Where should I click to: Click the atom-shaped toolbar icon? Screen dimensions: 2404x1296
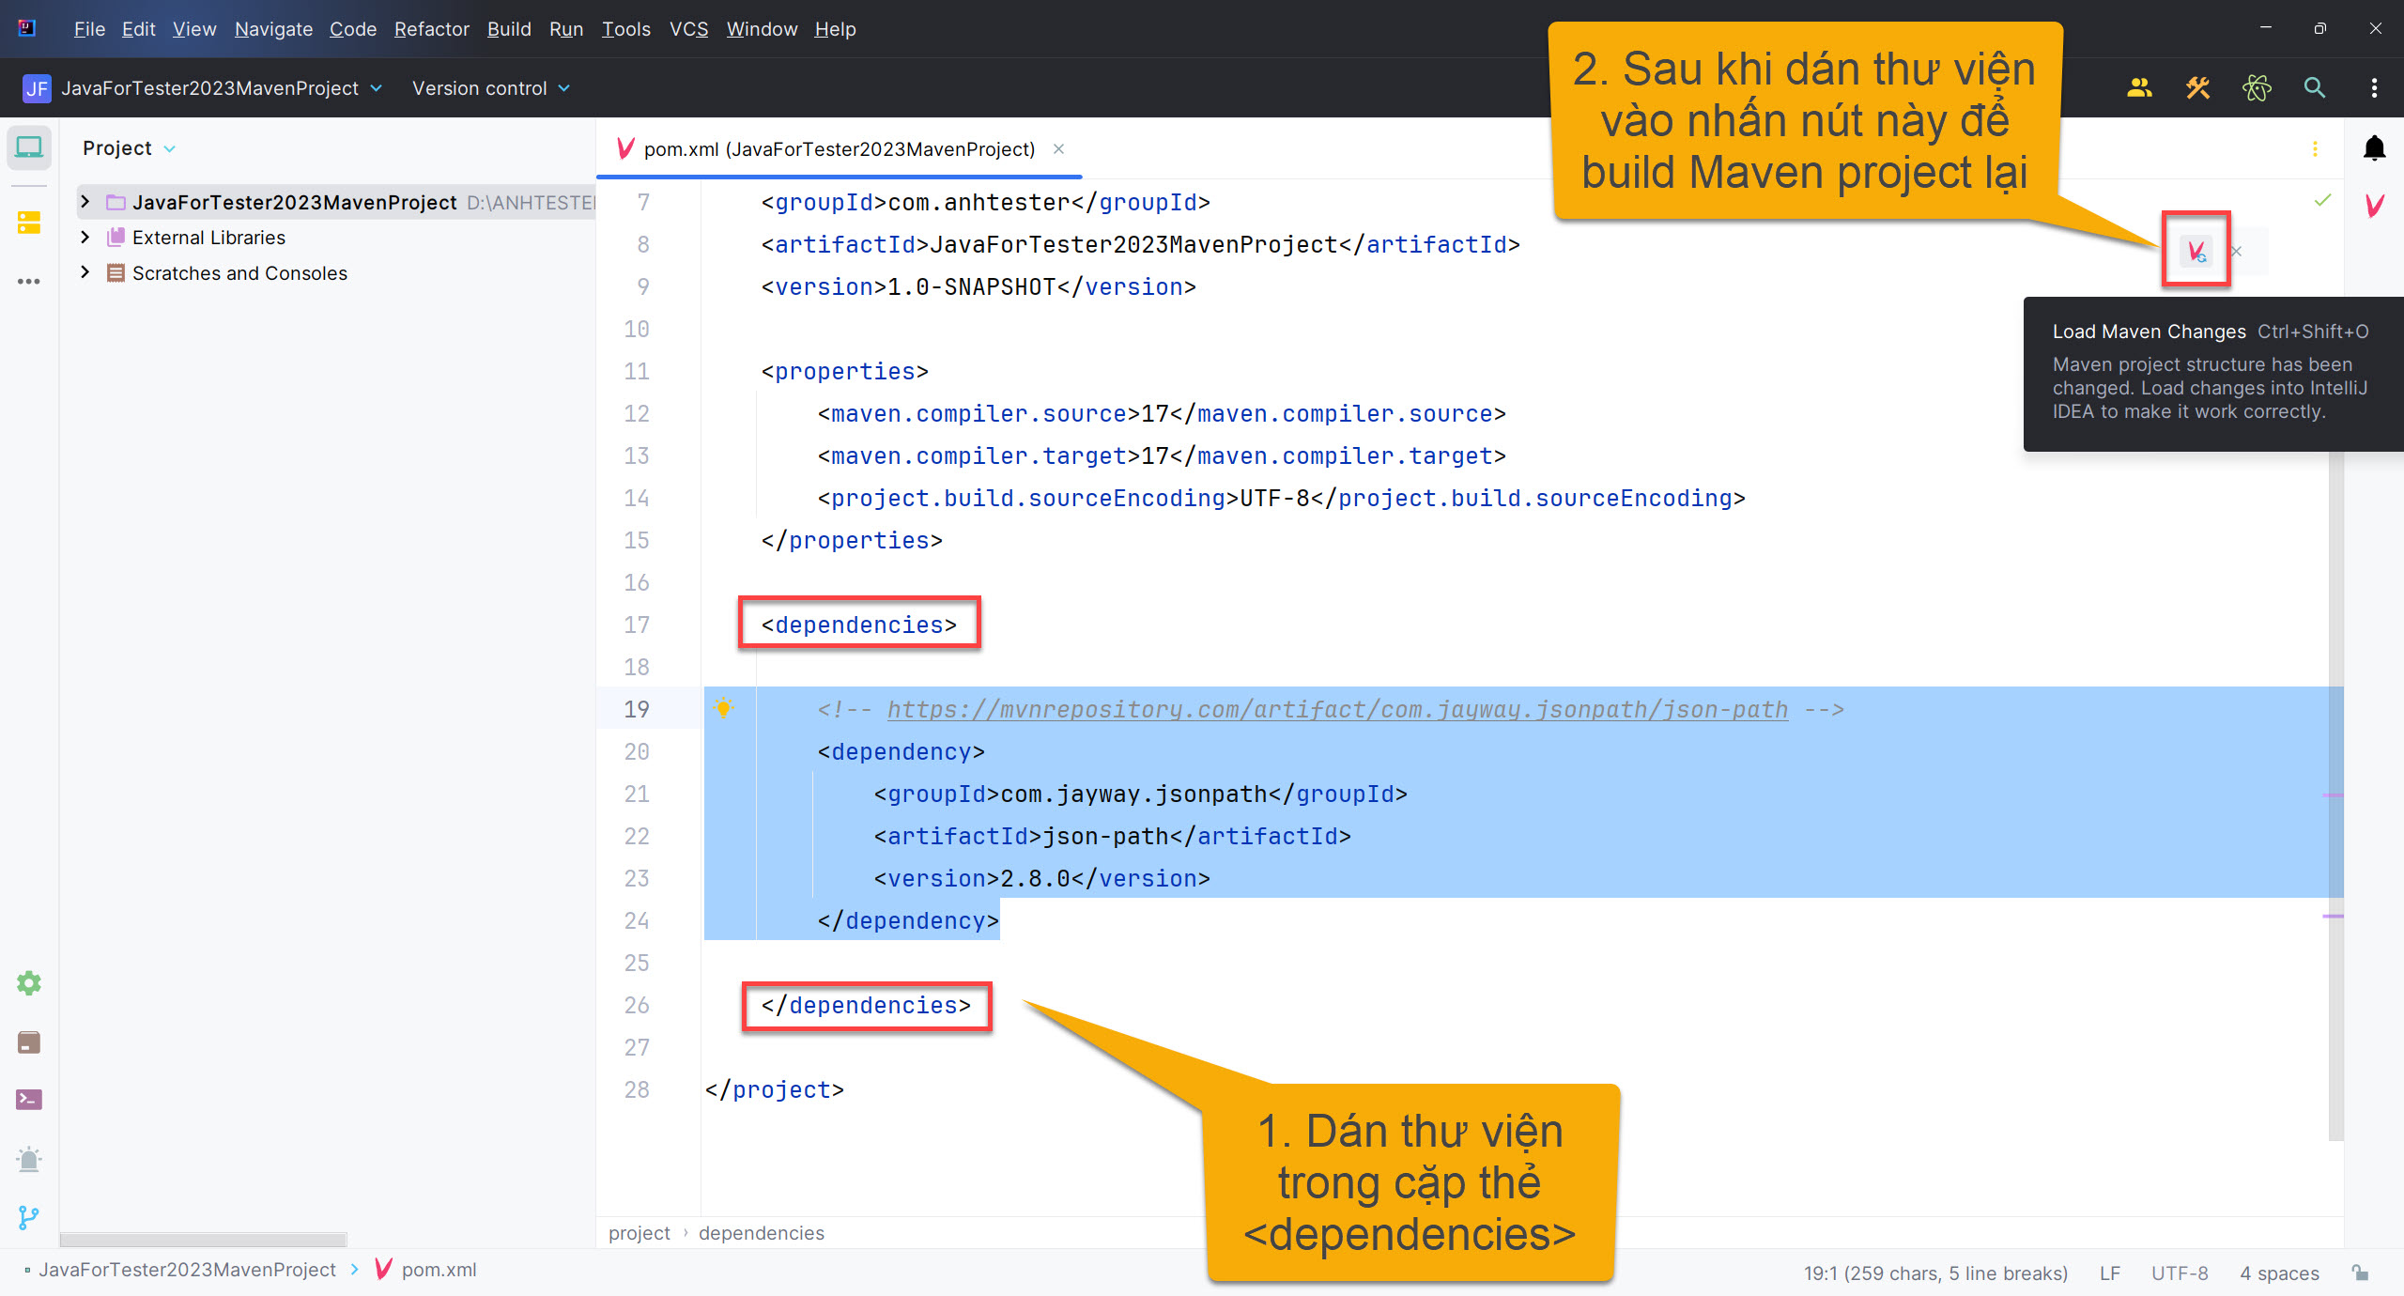(2257, 88)
